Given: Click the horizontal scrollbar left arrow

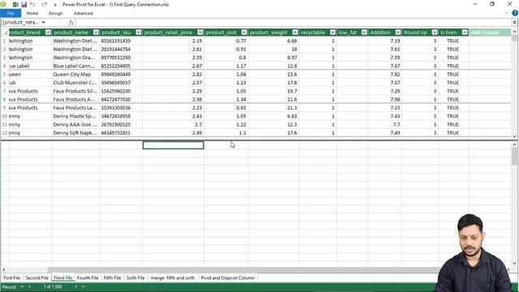Looking at the screenshot, I should pos(3,270).
